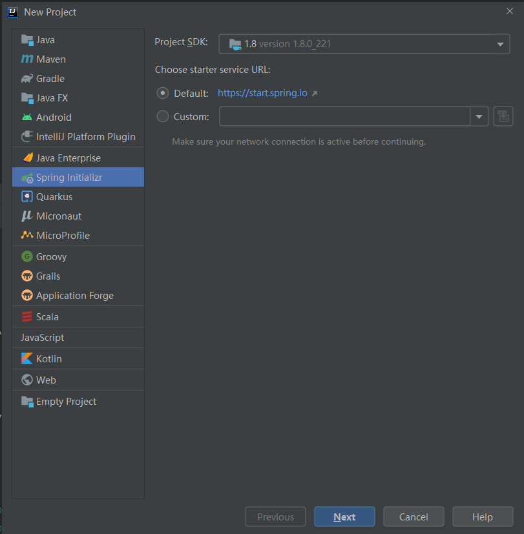Select the Kotlin K icon
The width and height of the screenshot is (524, 534).
pyautogui.click(x=27, y=358)
